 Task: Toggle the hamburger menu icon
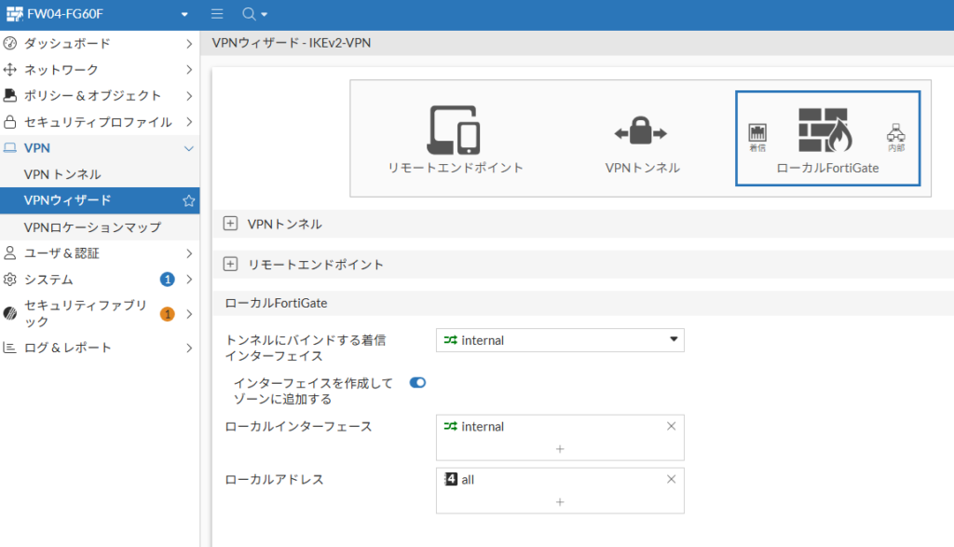(x=216, y=13)
